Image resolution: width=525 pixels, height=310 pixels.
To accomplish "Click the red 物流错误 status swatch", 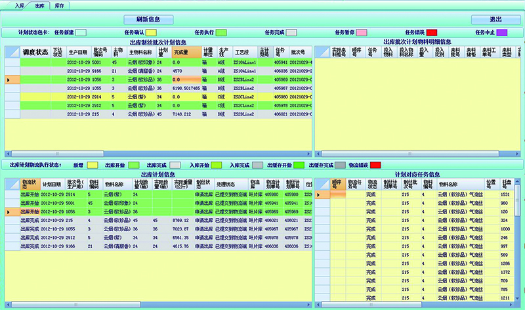I will [374, 164].
